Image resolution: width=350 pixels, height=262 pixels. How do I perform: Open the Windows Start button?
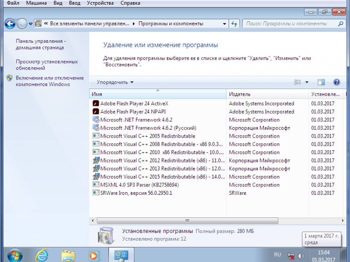click(15, 255)
